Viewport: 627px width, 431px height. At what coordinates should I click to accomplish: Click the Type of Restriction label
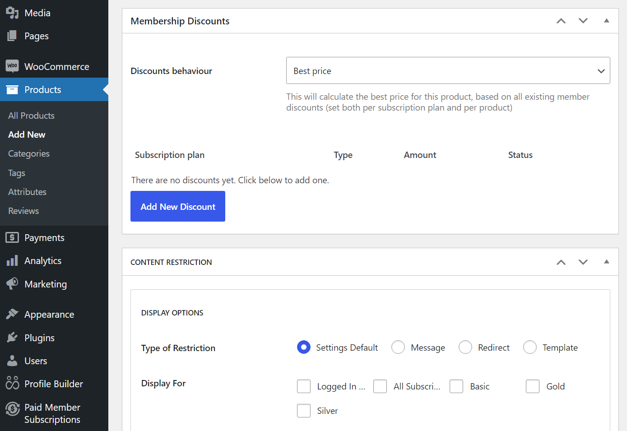point(178,348)
